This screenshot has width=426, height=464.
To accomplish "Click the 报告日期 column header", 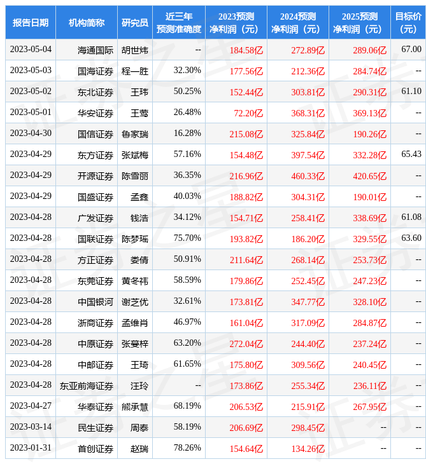I will point(31,23).
